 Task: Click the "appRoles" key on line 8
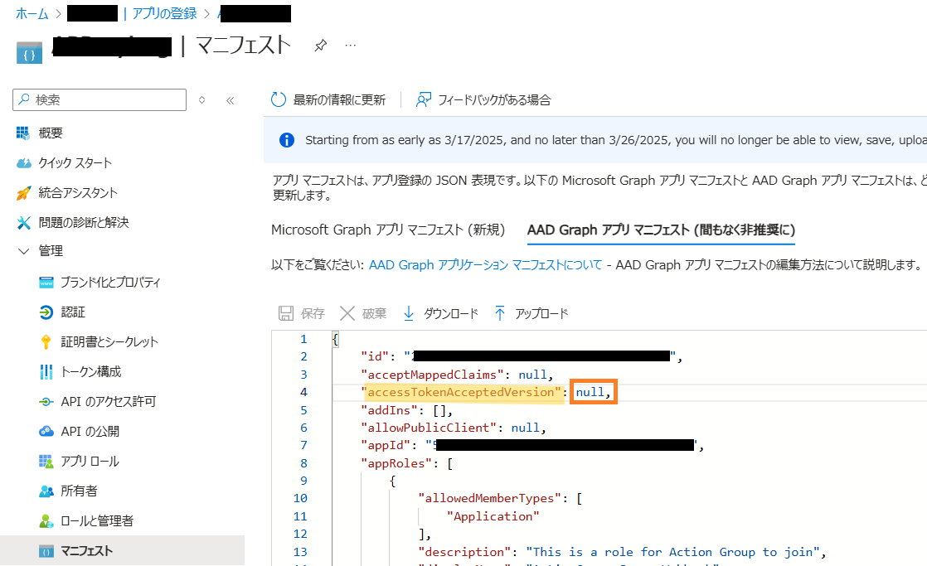point(396,463)
